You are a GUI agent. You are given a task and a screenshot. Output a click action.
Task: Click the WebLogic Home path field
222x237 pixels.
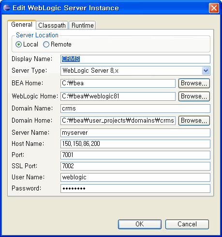pyautogui.click(x=118, y=96)
